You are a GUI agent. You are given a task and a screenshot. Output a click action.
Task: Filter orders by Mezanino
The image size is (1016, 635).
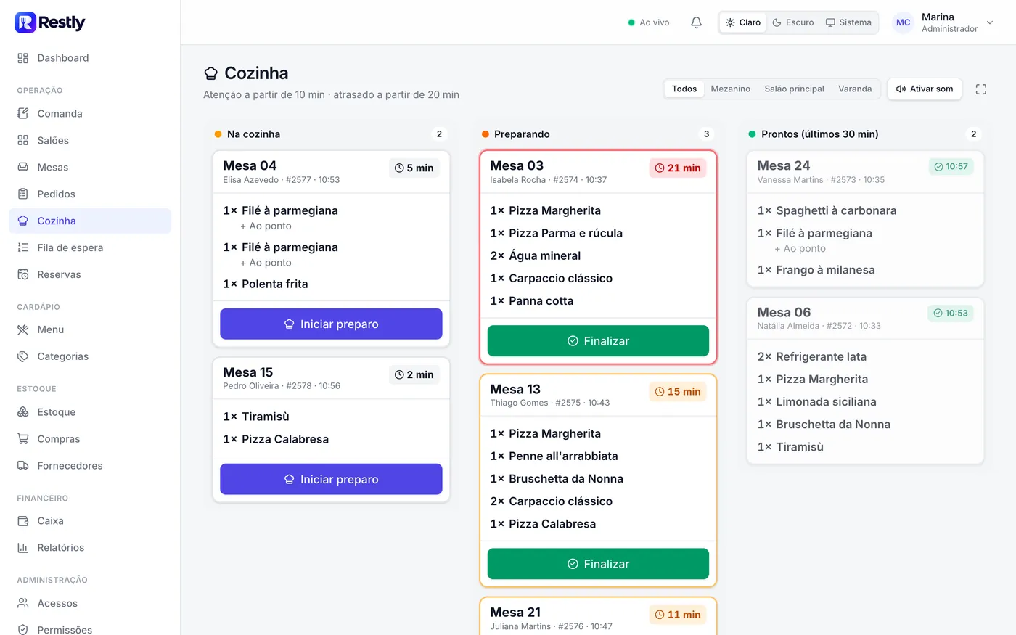click(730, 89)
